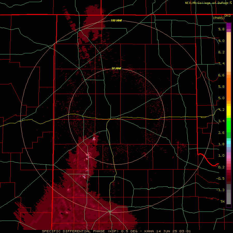Click the 5.8 value on the scale

click(221, 87)
